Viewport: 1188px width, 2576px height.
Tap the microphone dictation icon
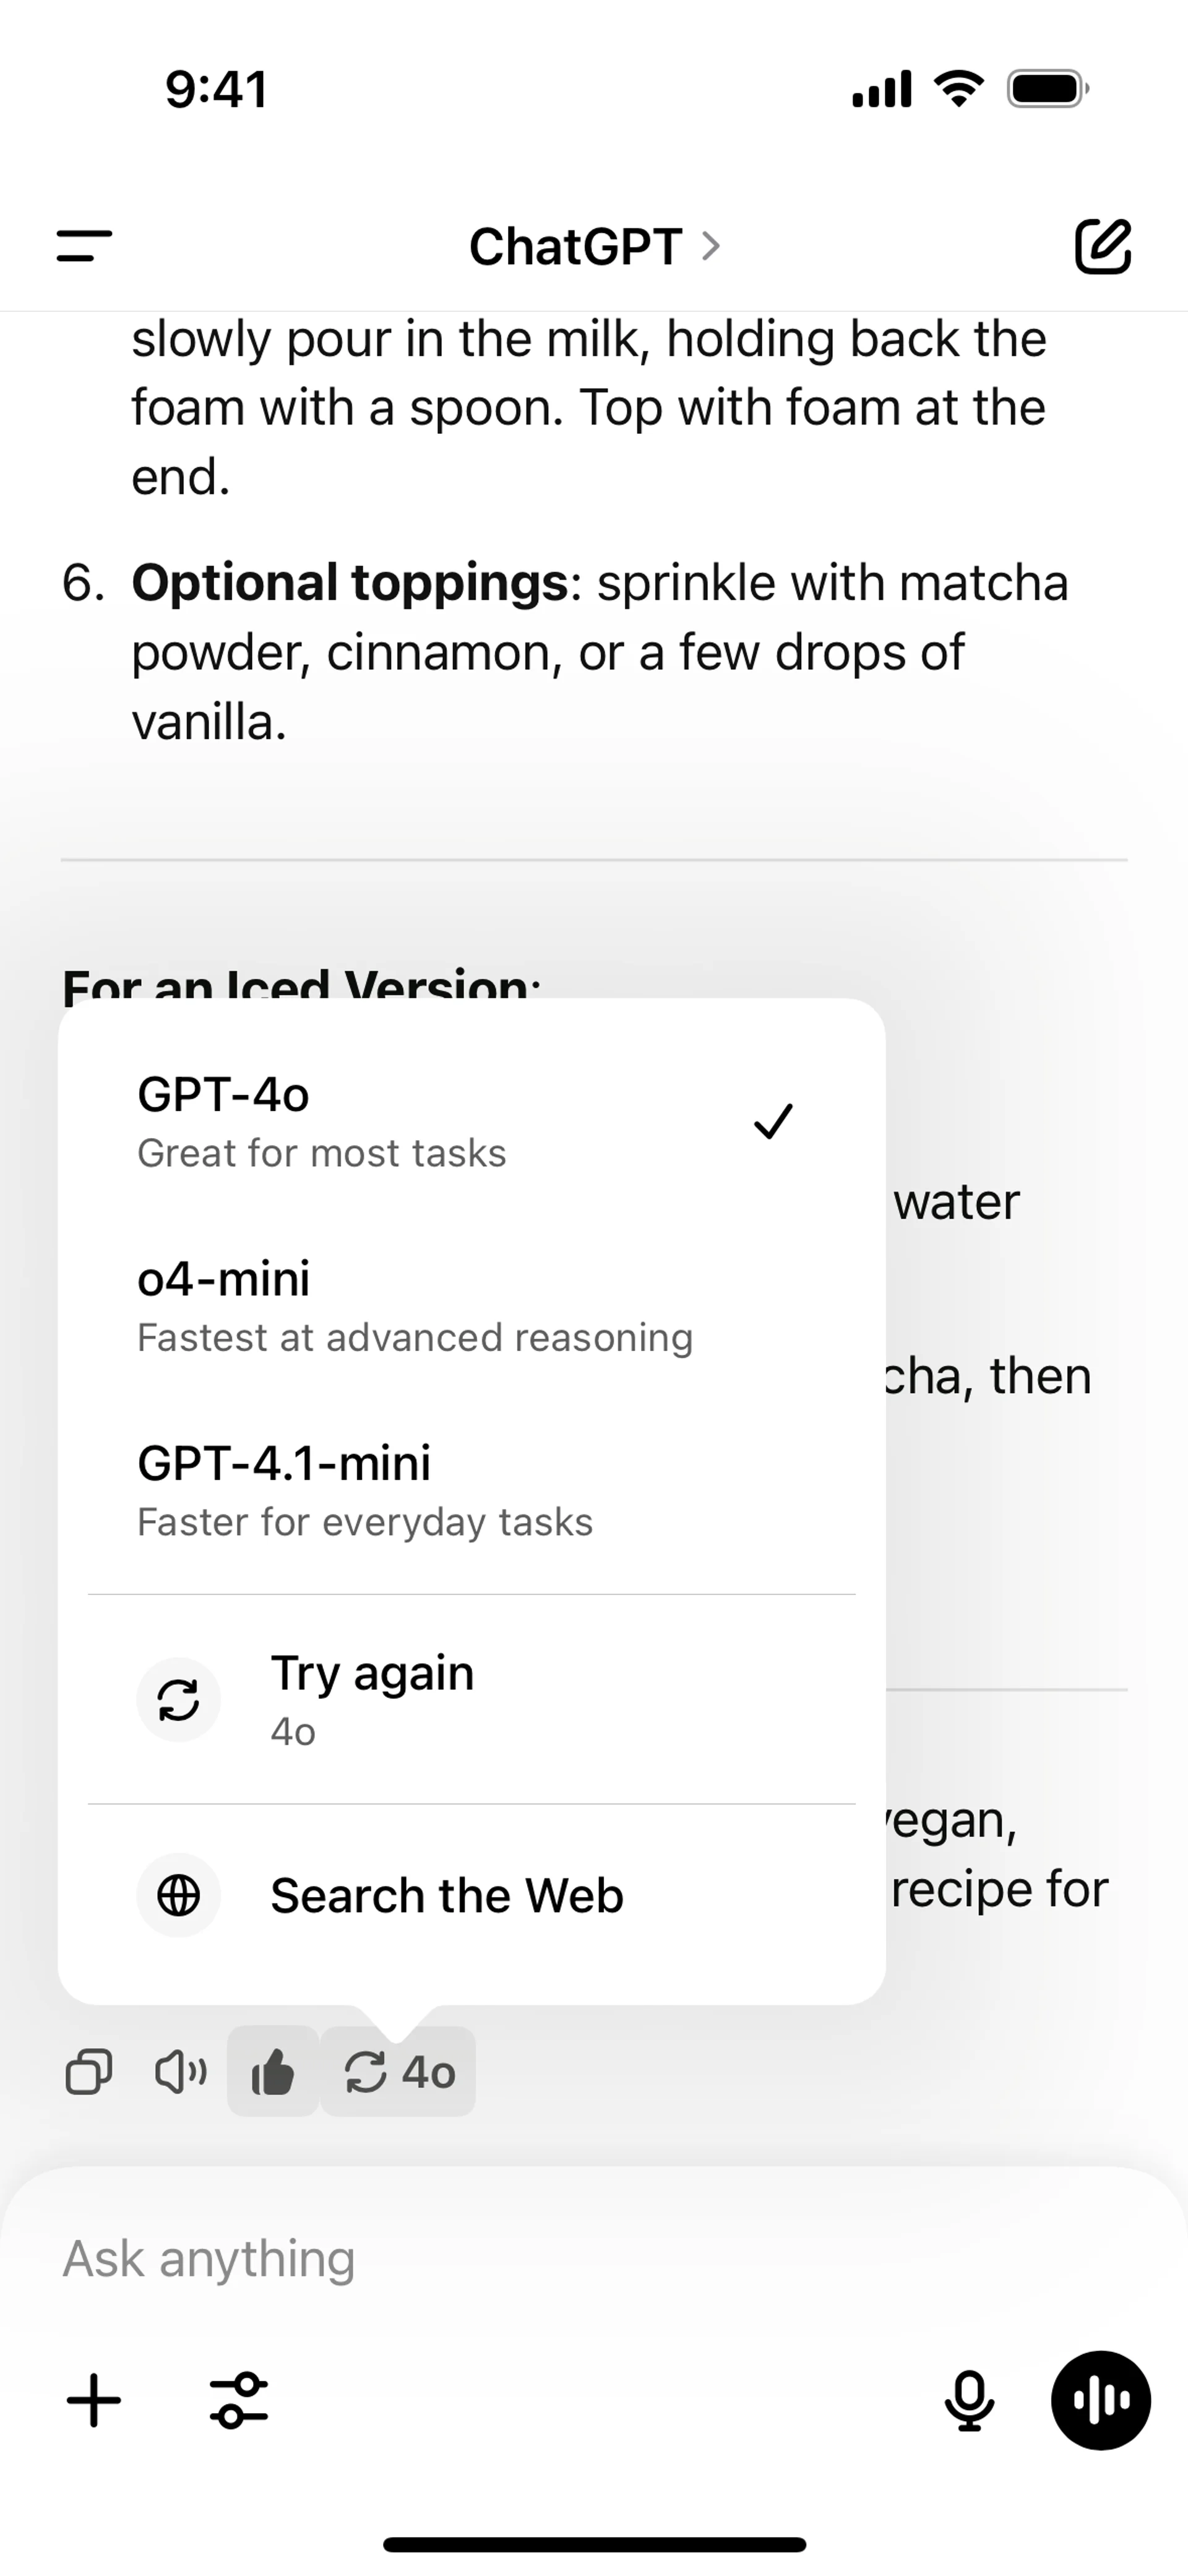click(969, 2400)
